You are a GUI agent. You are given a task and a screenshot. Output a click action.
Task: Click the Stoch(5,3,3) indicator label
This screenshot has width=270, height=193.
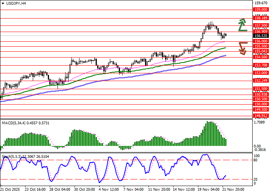25,156
